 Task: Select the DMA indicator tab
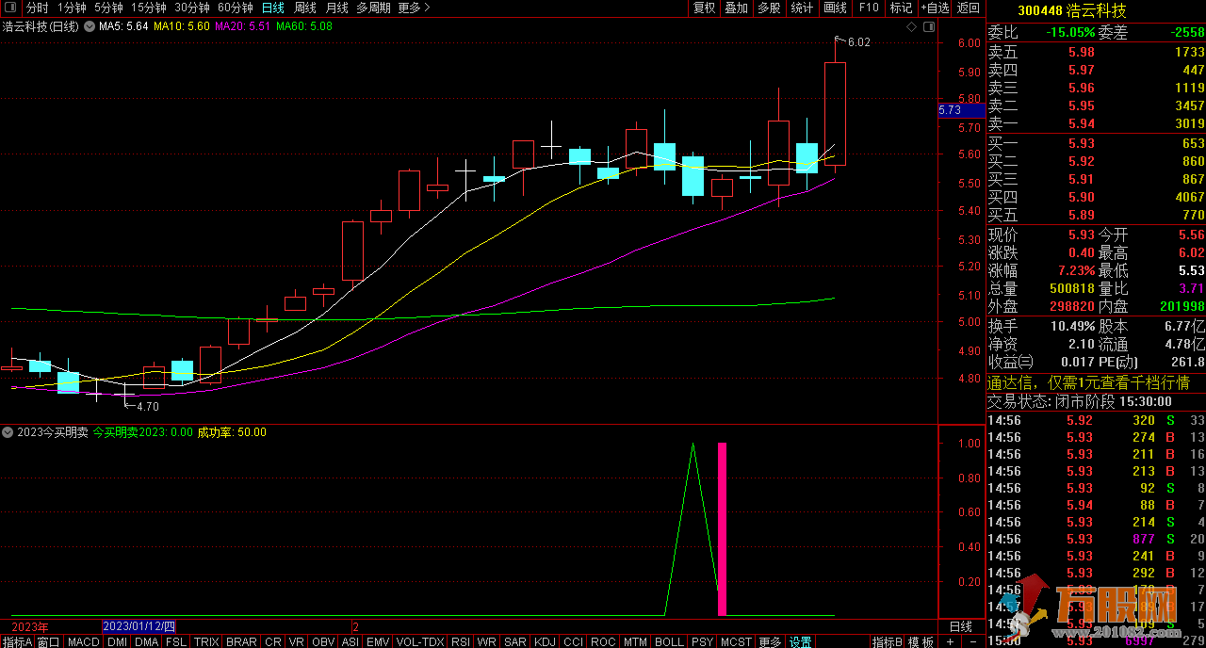pyautogui.click(x=146, y=641)
